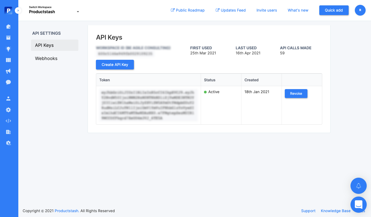Screen dimensions: 371x217
Task: Open the Switch Workspace Productstash dropdown
Action: [54, 10]
